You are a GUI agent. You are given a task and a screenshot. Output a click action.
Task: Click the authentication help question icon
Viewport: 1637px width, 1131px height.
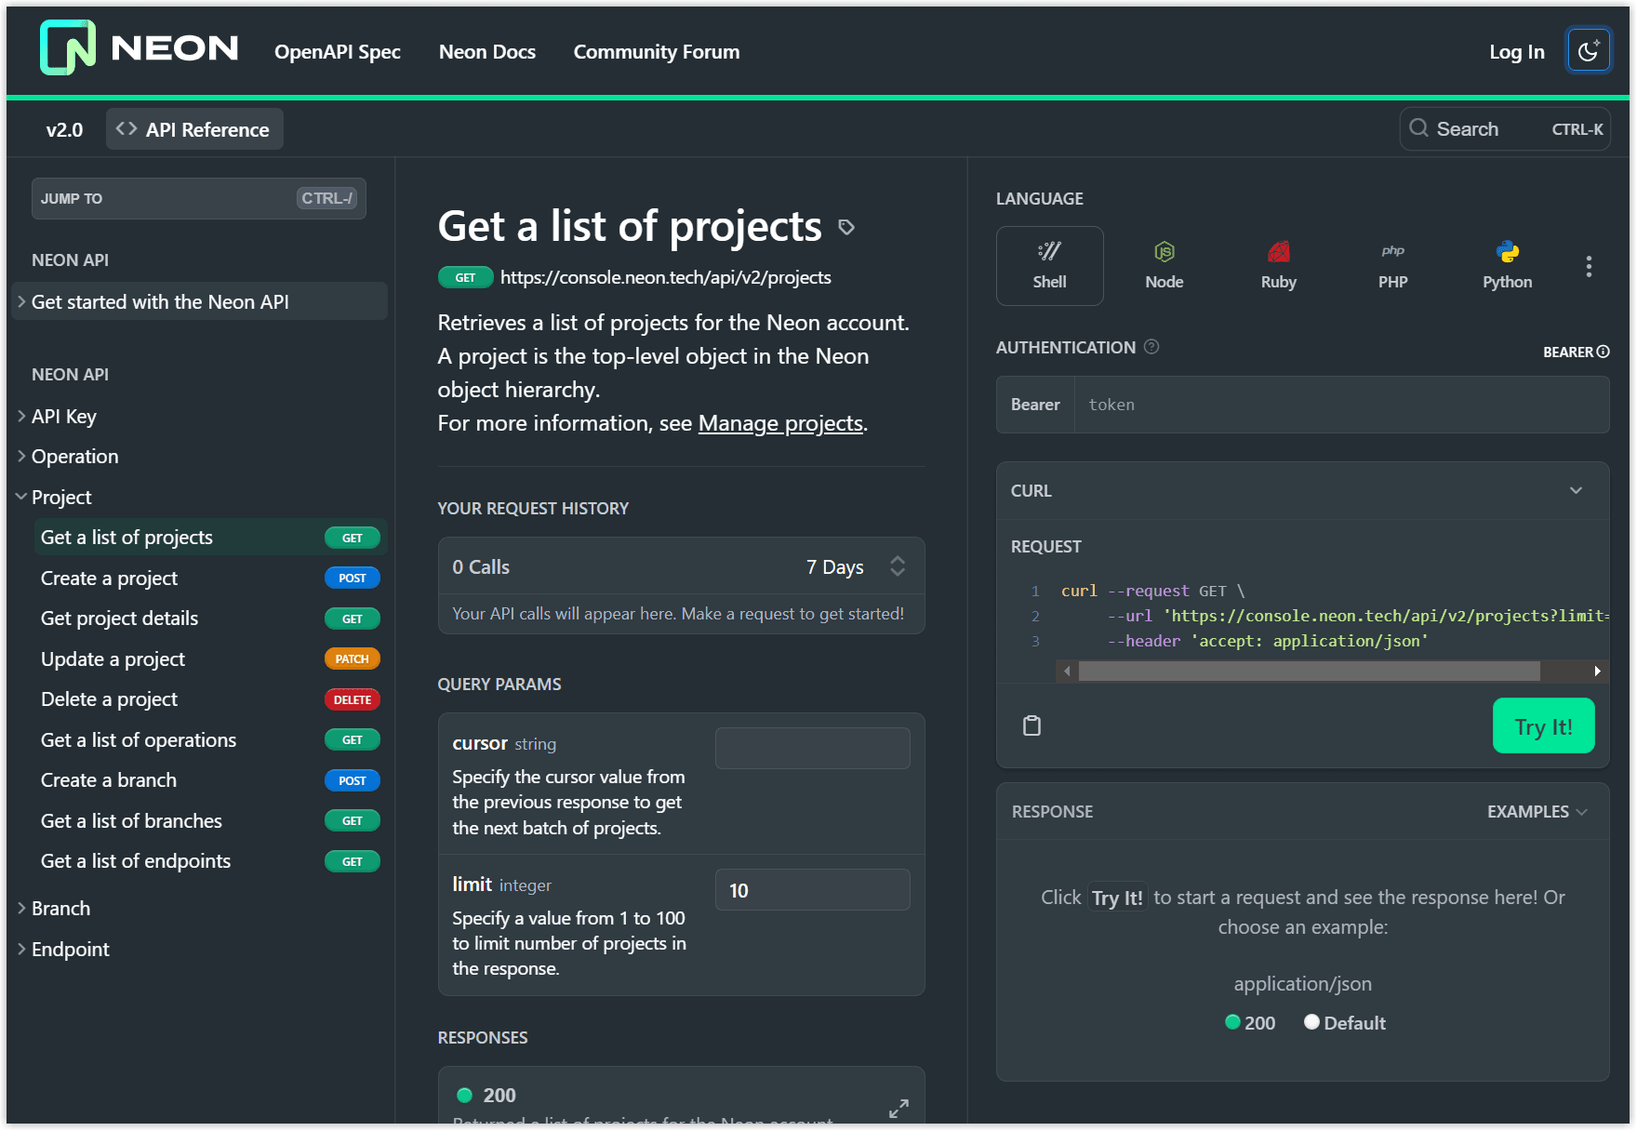point(1151,347)
